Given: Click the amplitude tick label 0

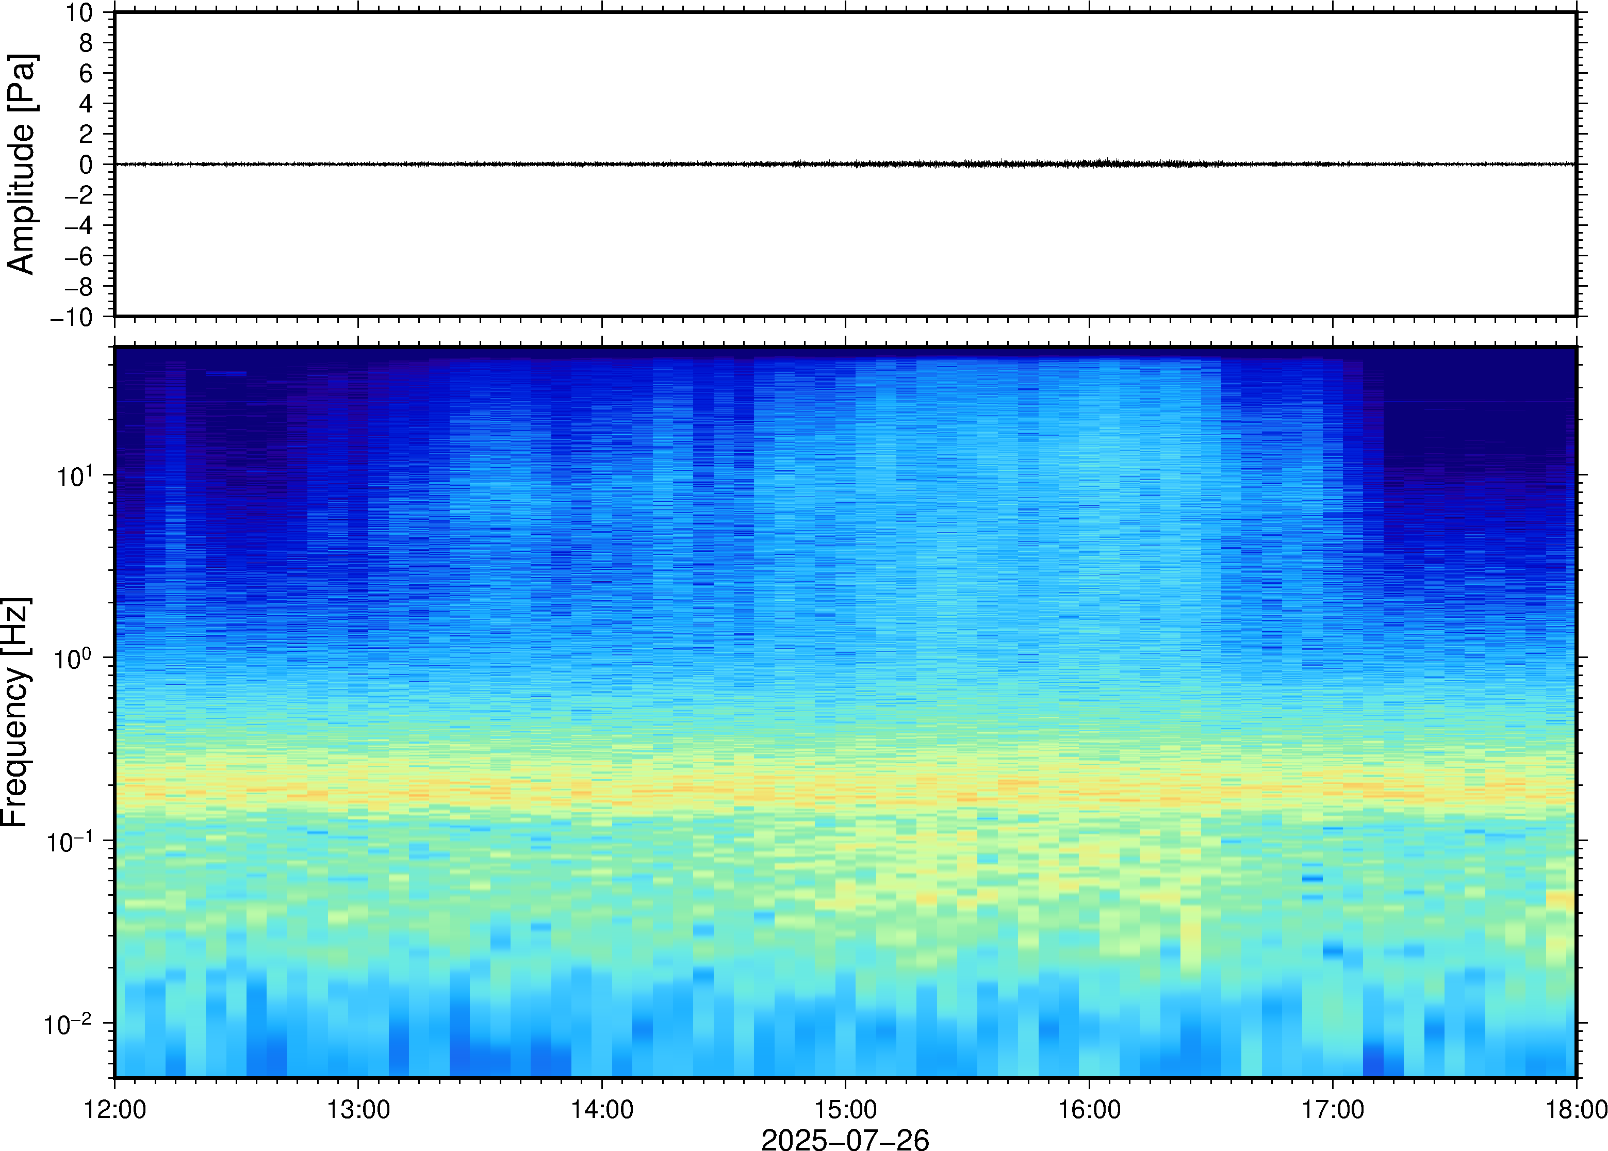Looking at the screenshot, I should click(87, 165).
